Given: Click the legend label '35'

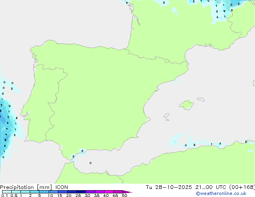Looking at the screenshot, I should [97, 195].
